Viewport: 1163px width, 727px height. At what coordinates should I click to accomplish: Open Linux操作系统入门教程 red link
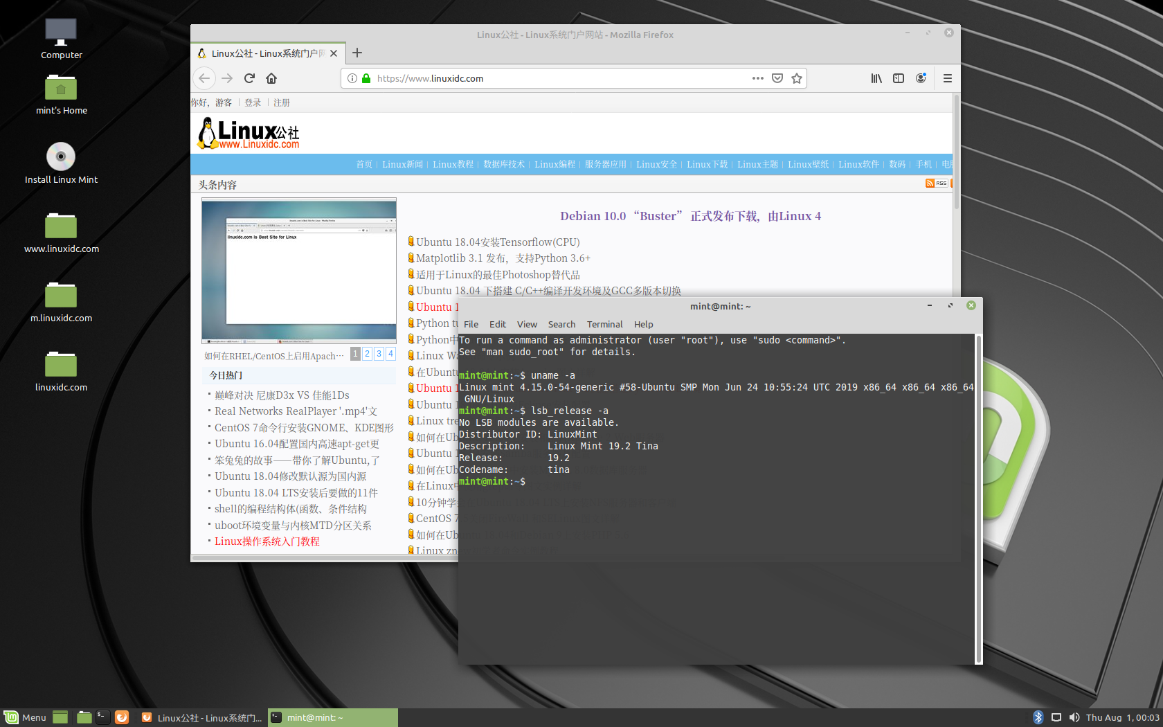tap(267, 541)
